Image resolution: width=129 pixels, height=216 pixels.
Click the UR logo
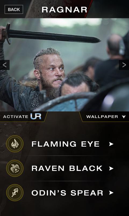[x=36, y=116]
